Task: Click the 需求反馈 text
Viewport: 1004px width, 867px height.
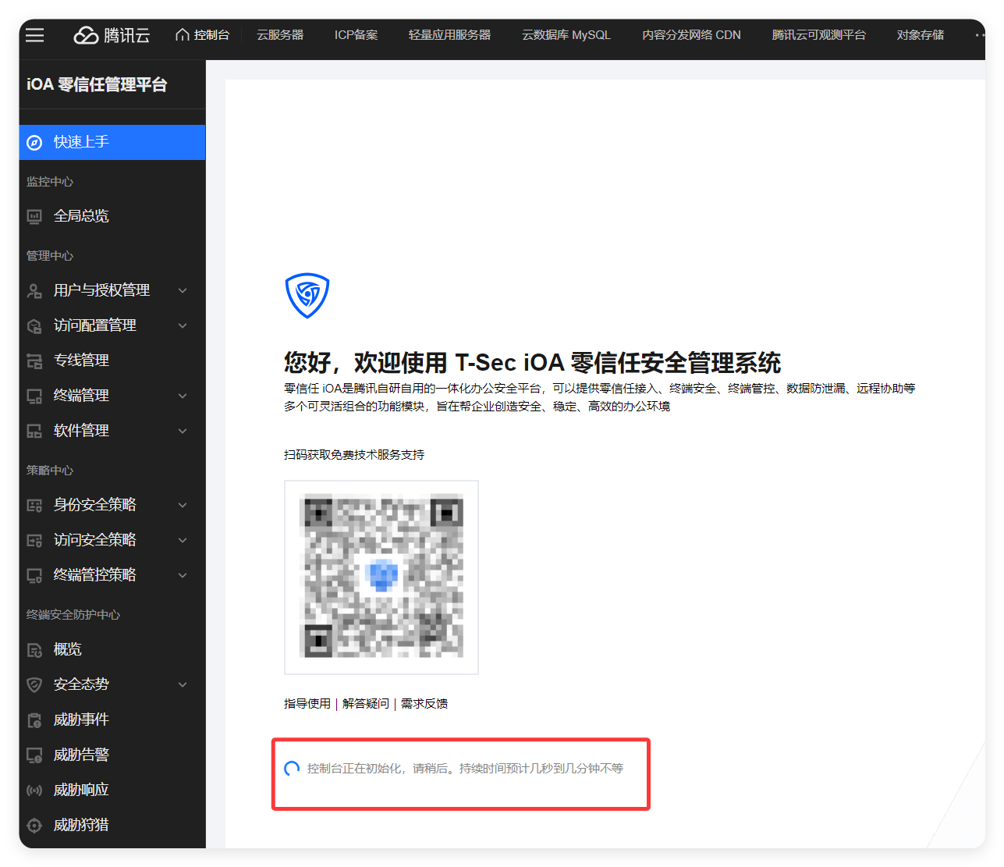Action: tap(424, 704)
